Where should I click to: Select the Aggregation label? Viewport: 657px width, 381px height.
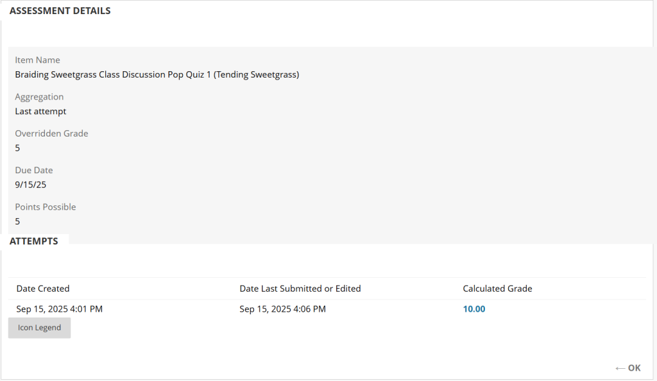(x=39, y=97)
